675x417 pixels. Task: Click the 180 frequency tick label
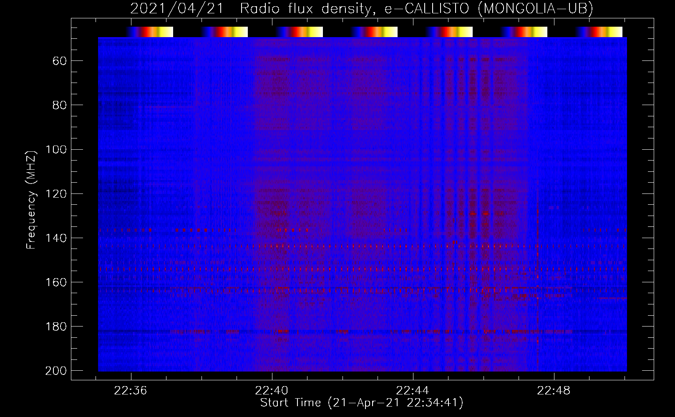click(x=56, y=327)
